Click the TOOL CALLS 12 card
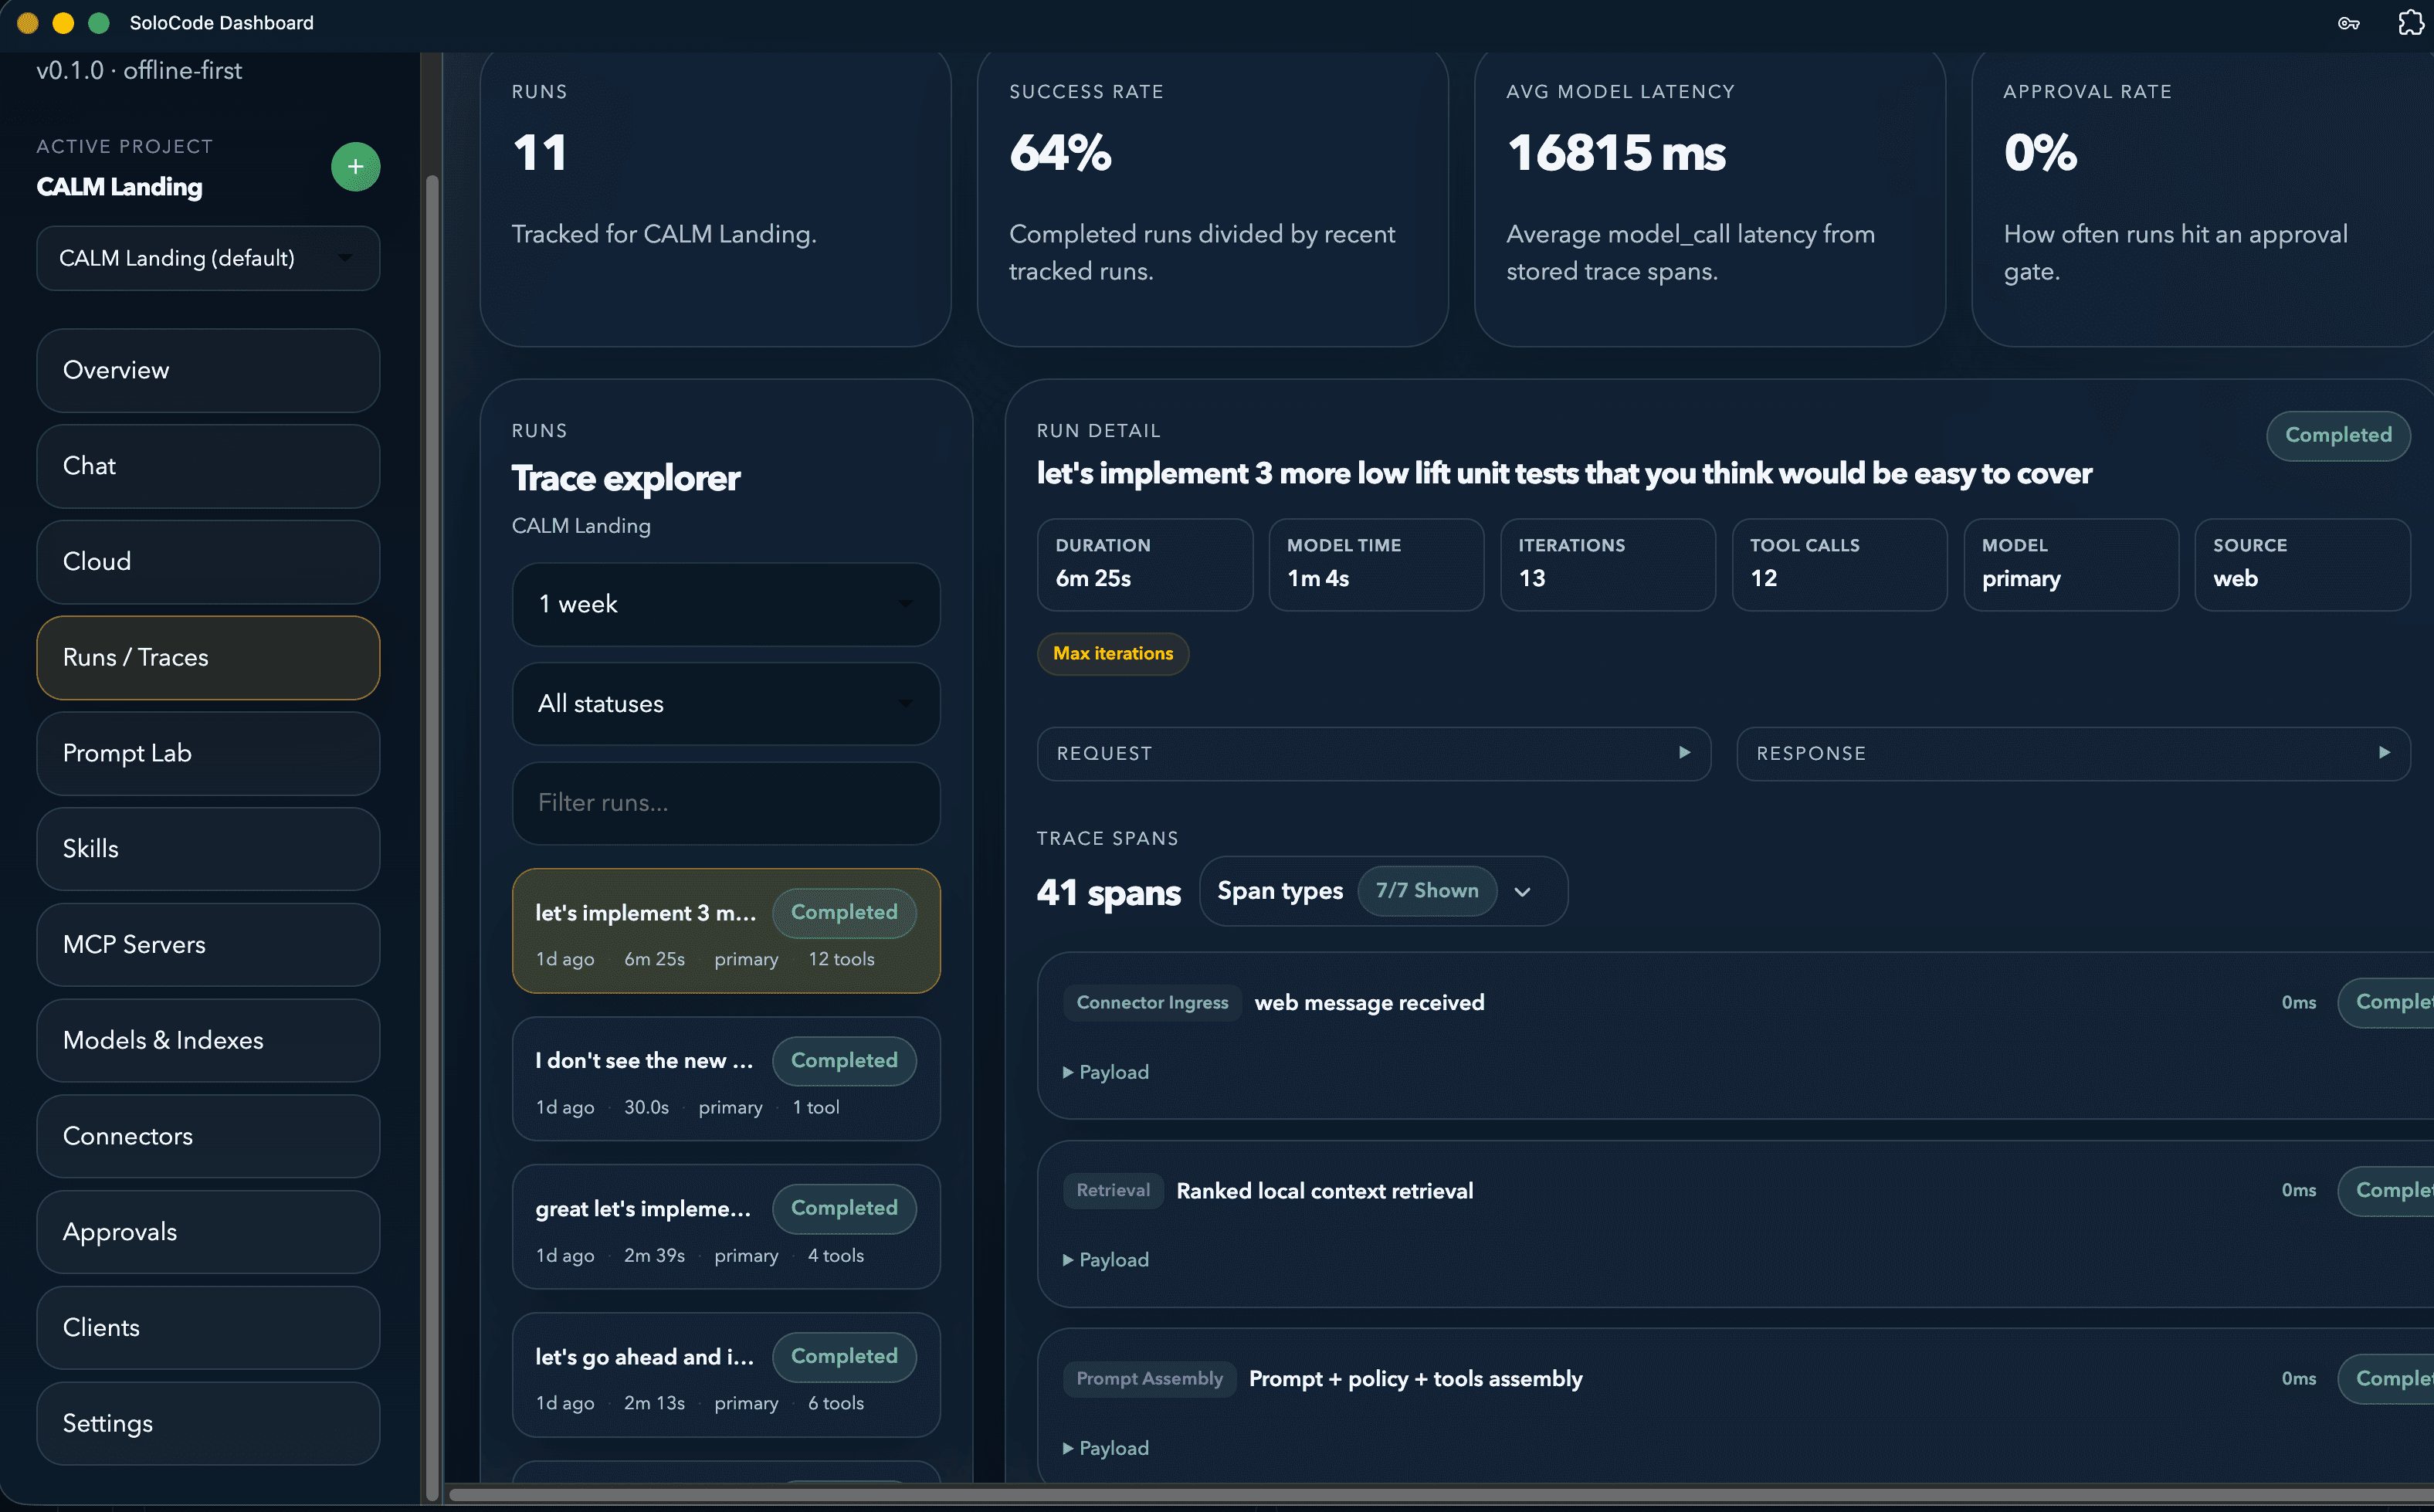The image size is (2434, 1512). (x=1839, y=564)
